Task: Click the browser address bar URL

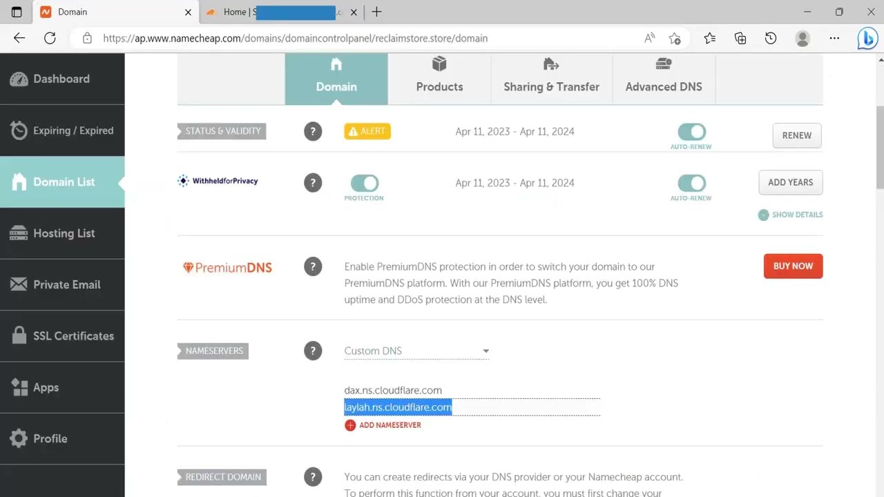Action: [x=296, y=39]
